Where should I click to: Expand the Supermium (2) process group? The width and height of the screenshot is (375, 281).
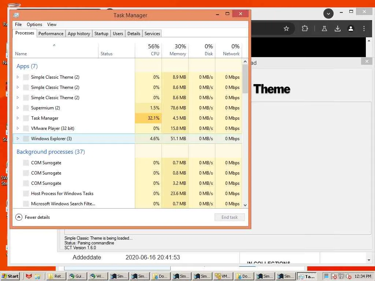(x=18, y=108)
